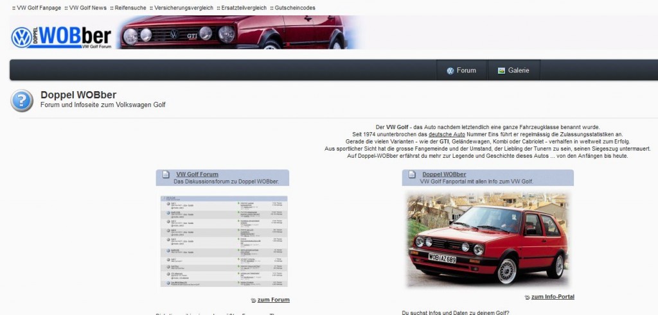658x315 pixels.
Task: Open the VW Golf Fanpage top link
Action: (x=39, y=8)
